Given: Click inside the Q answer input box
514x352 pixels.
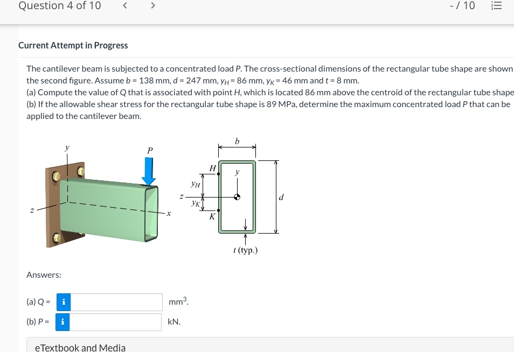Looking at the screenshot, I should click(x=116, y=302).
